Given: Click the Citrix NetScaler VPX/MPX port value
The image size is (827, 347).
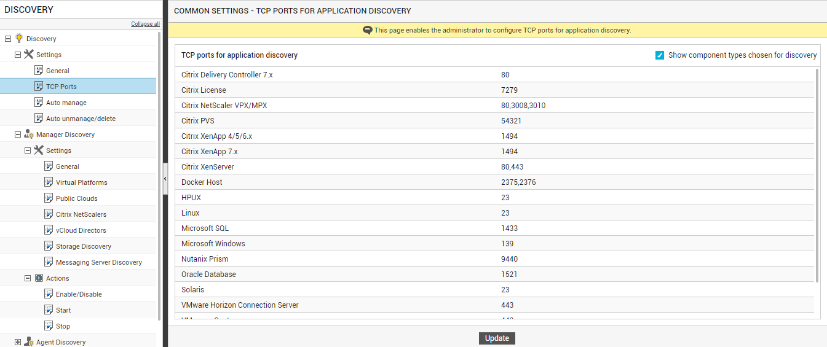Looking at the screenshot, I should (x=523, y=106).
